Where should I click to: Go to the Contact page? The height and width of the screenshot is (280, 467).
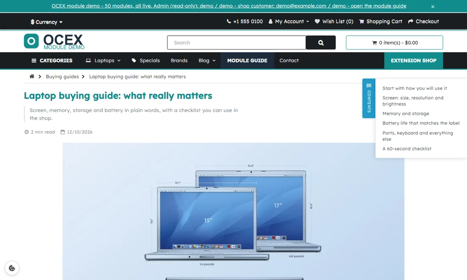(x=289, y=60)
